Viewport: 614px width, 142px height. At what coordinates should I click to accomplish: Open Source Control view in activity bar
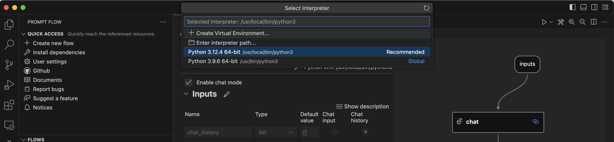[9, 65]
